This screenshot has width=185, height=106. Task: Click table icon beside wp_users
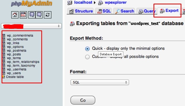(x=4, y=73)
